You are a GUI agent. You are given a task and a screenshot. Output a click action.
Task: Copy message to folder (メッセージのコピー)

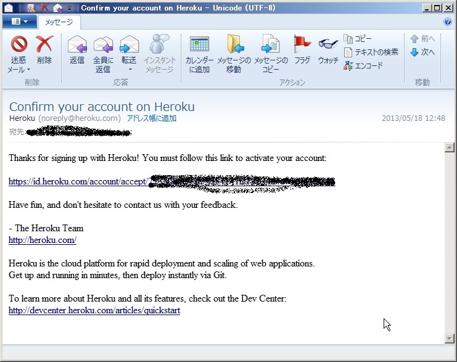pos(271,54)
